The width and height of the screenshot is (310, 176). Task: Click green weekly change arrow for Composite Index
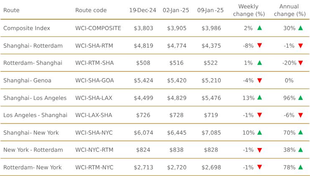pos(259,28)
